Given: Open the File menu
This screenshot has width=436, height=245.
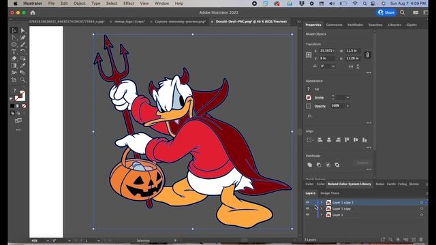Looking at the screenshot, I should [x=52, y=3].
